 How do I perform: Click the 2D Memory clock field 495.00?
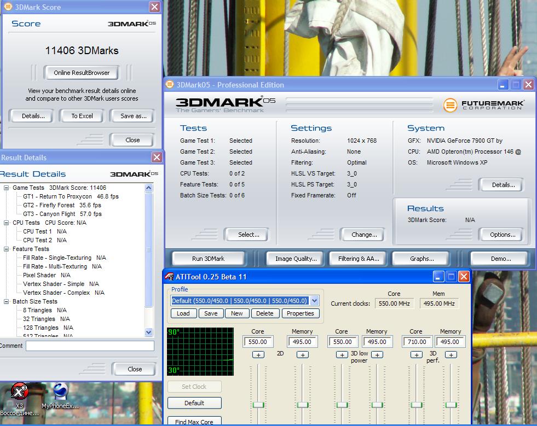[302, 342]
